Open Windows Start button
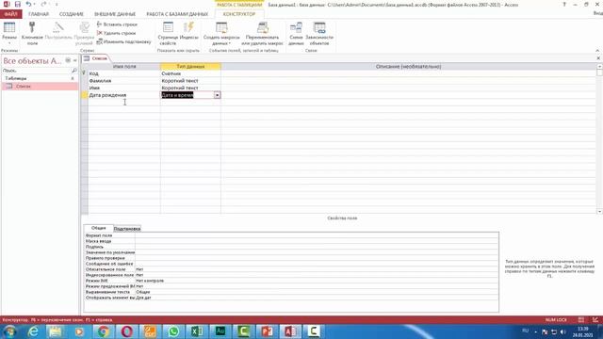603x339 pixels. point(9,331)
